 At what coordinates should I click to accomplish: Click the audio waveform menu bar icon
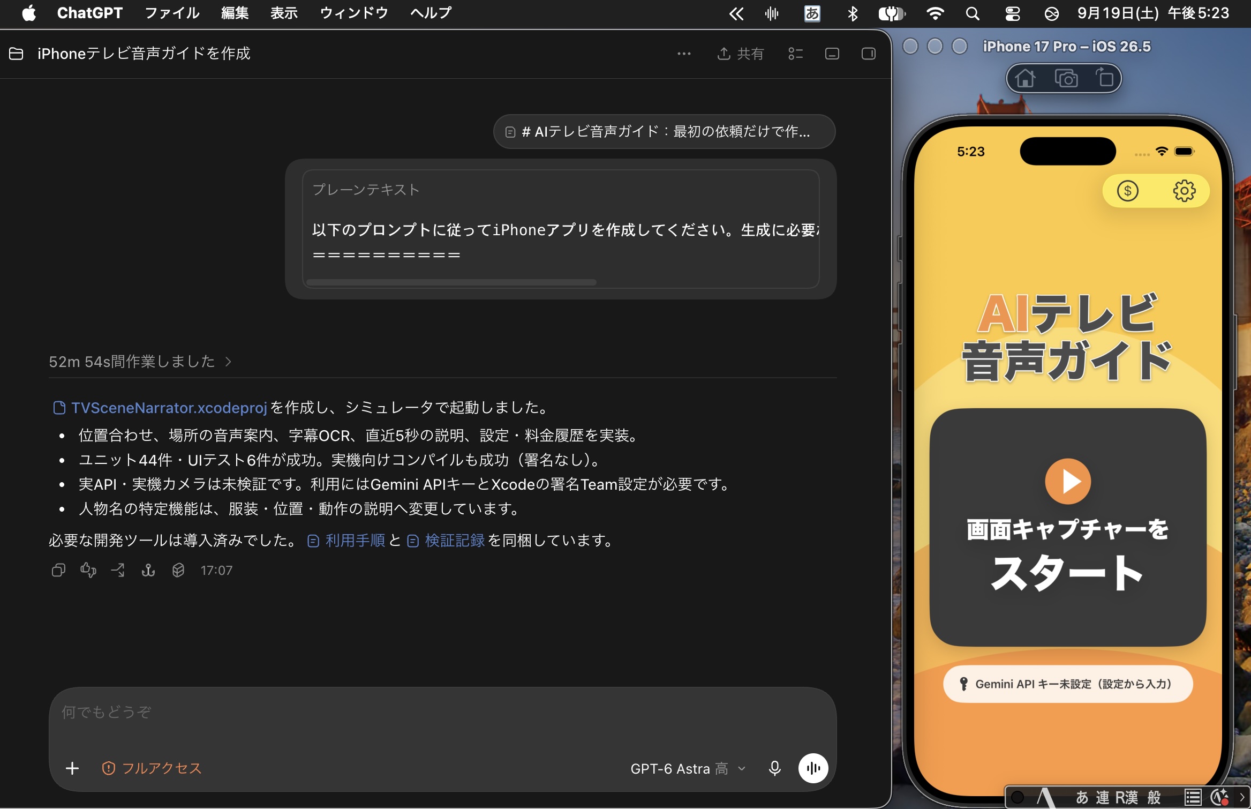(772, 14)
